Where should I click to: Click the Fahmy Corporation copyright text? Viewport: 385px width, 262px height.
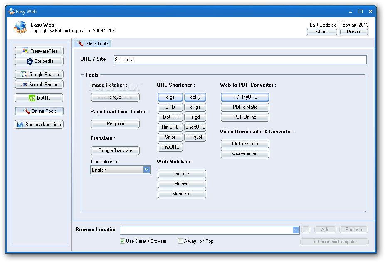72,31
